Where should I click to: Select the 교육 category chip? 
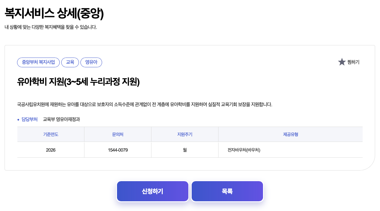point(70,62)
